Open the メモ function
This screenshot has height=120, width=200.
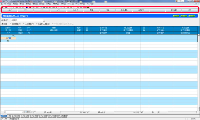coord(58,10)
